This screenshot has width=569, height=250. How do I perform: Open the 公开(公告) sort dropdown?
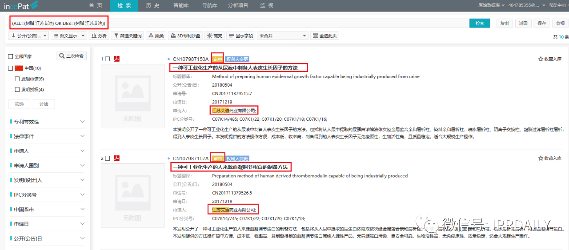pos(28,36)
